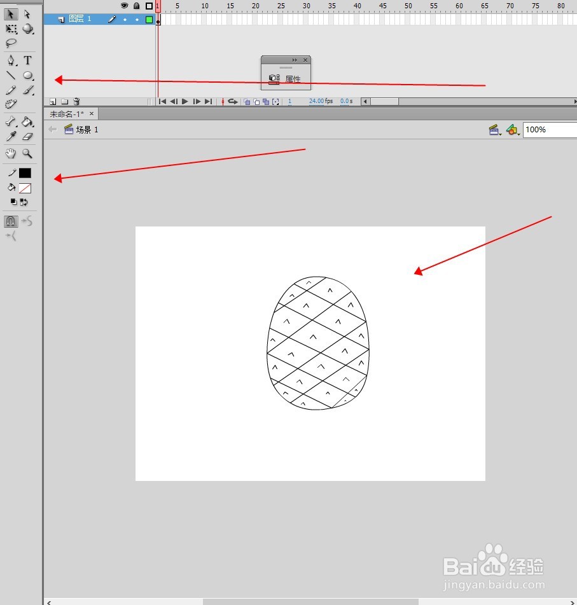Click frame 1 in the timeline
577x605 pixels.
158,20
